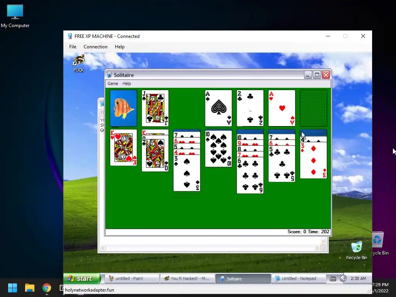Close the Solitaire window
Image resolution: width=396 pixels, height=297 pixels.
326,75
